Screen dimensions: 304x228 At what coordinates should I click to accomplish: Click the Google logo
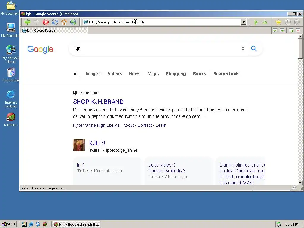click(x=40, y=49)
